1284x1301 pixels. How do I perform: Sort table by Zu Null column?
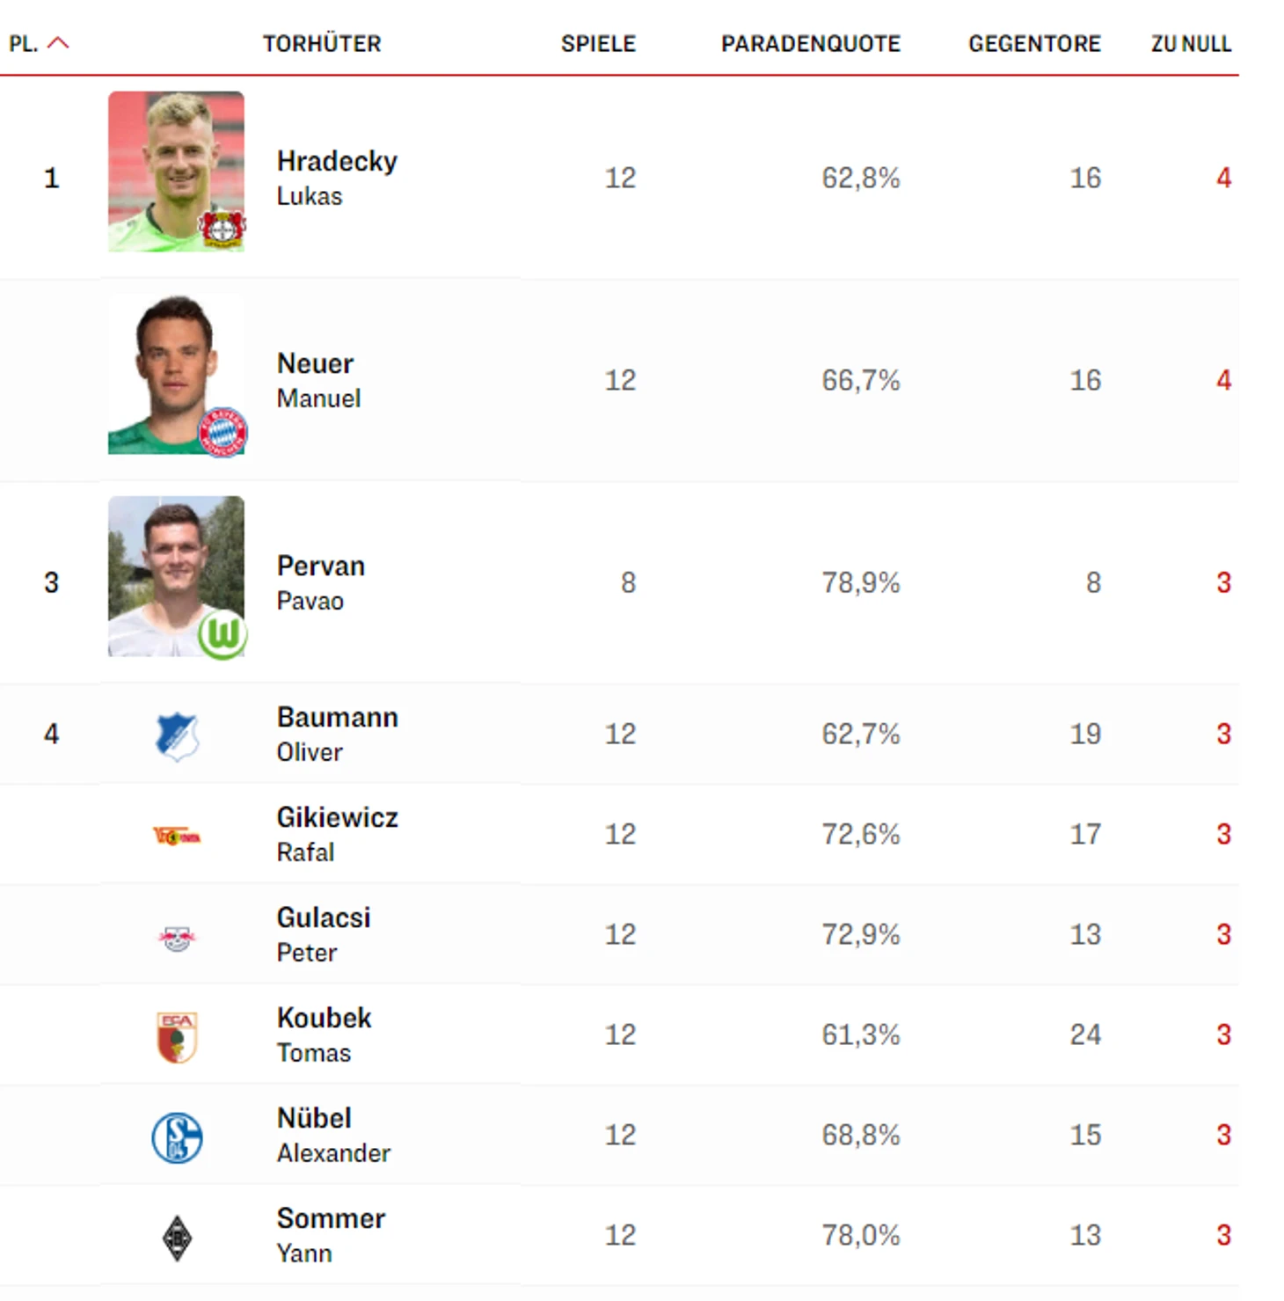pyautogui.click(x=1191, y=44)
